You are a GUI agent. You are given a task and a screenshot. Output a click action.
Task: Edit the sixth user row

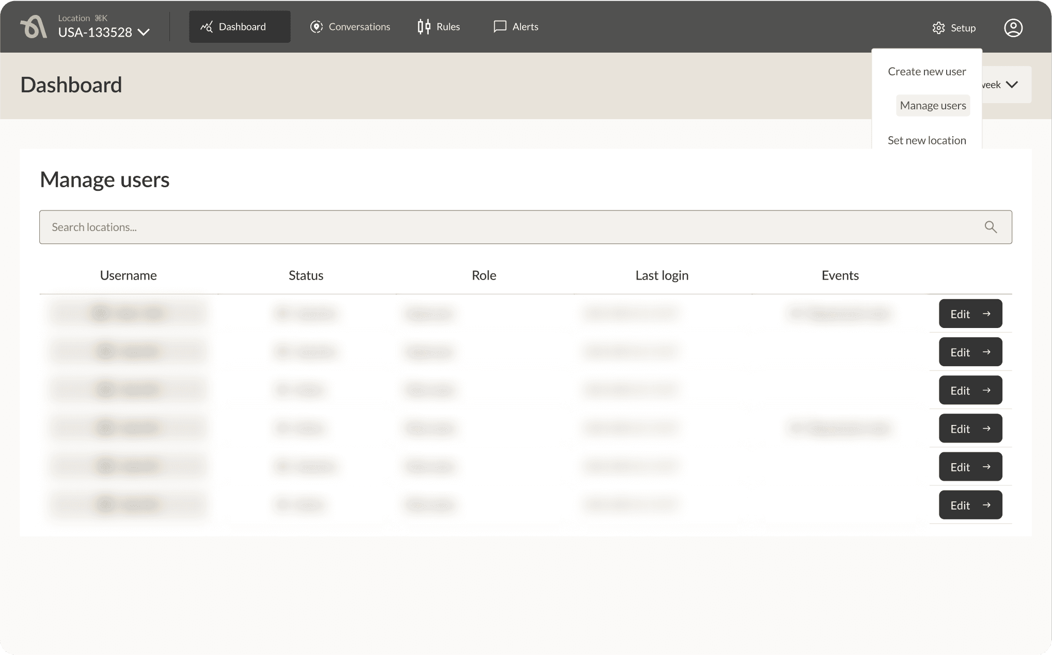[x=970, y=504]
